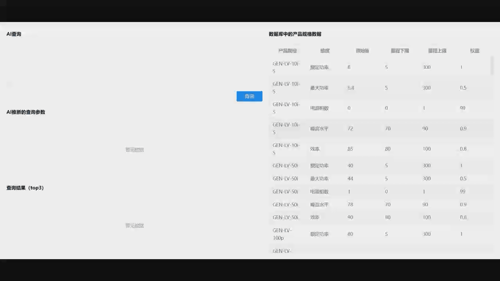Click the 权重 column header

tap(474, 50)
